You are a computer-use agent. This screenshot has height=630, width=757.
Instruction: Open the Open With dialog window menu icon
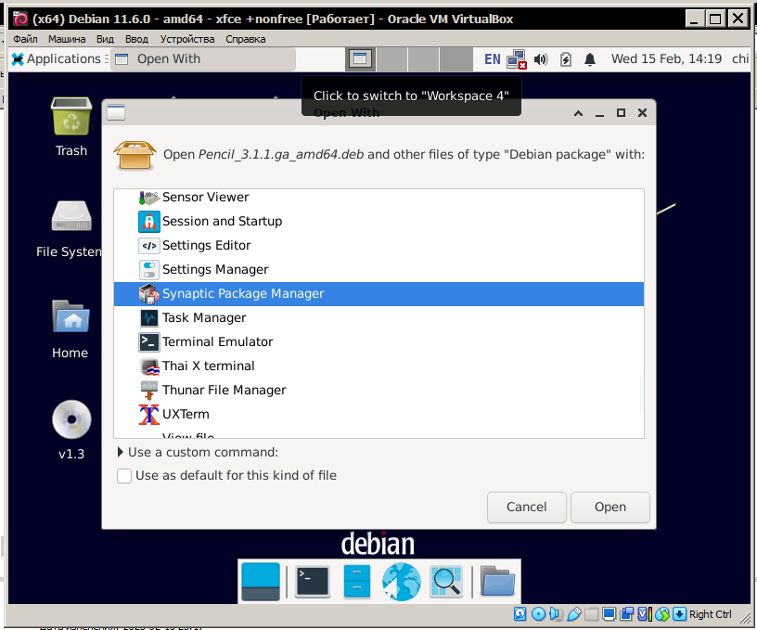pyautogui.click(x=116, y=112)
